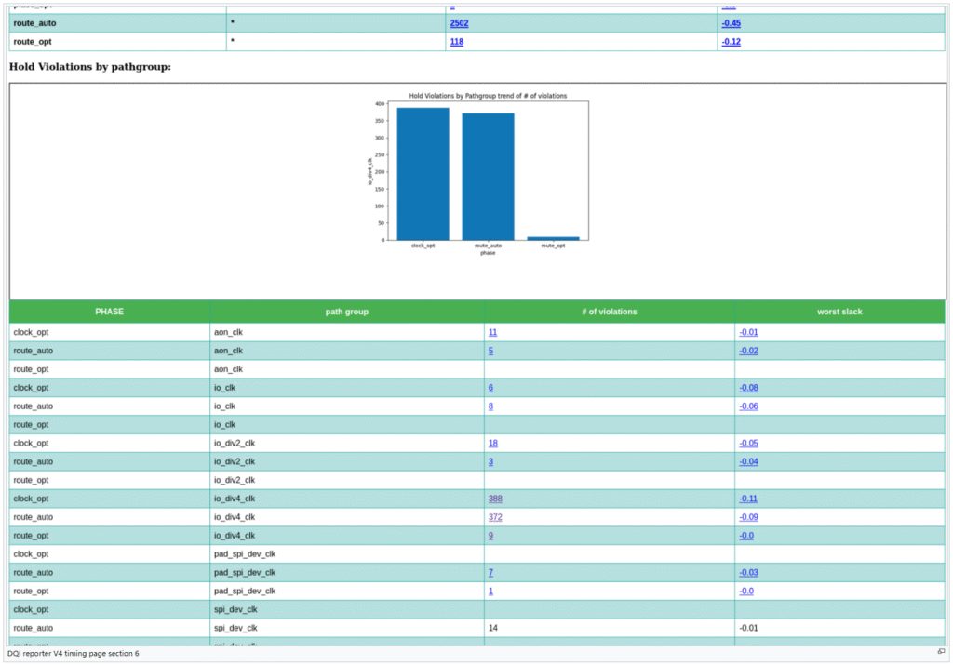Click the -0.12 worst slack link

731,42
